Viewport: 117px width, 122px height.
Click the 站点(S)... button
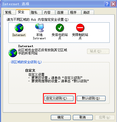click(x=98, y=51)
